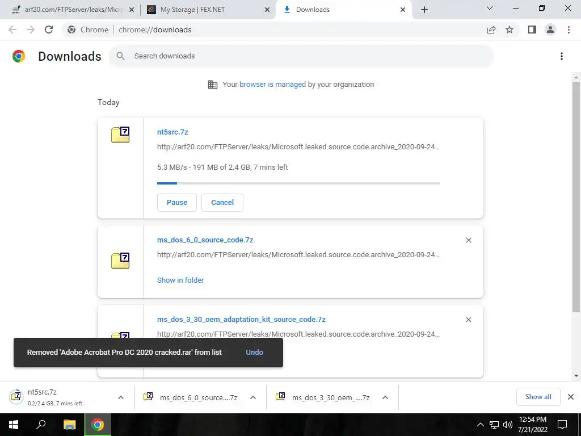Close the arf20.com tab
Viewport: 581px width, 436px height.
pos(131,10)
